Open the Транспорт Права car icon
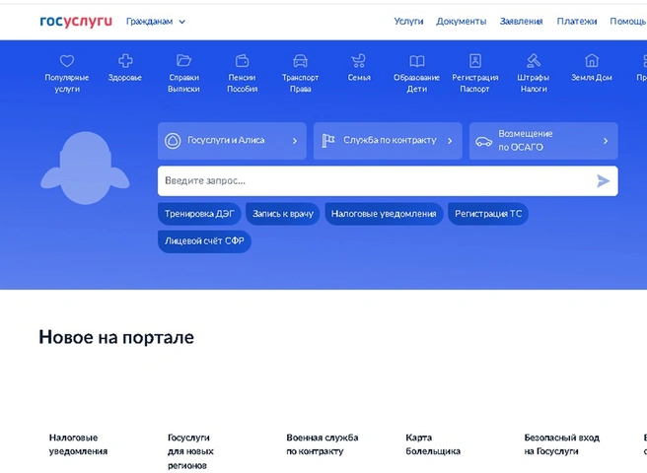This screenshot has height=473, width=647. 301,61
